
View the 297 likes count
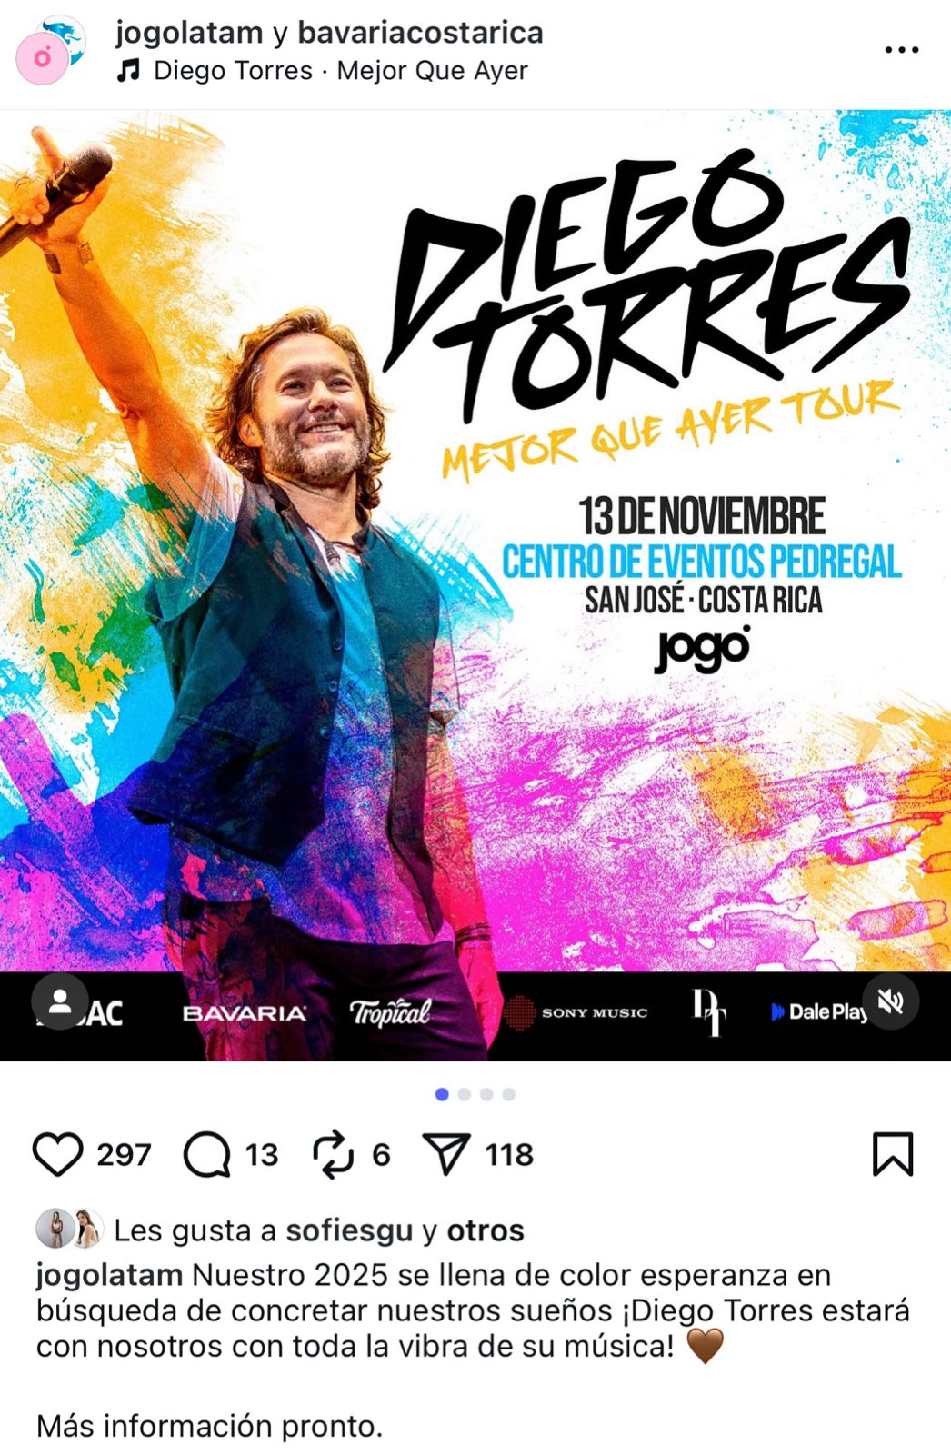pyautogui.click(x=124, y=1155)
